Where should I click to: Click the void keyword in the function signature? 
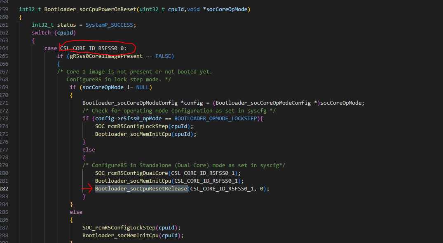tap(193, 9)
